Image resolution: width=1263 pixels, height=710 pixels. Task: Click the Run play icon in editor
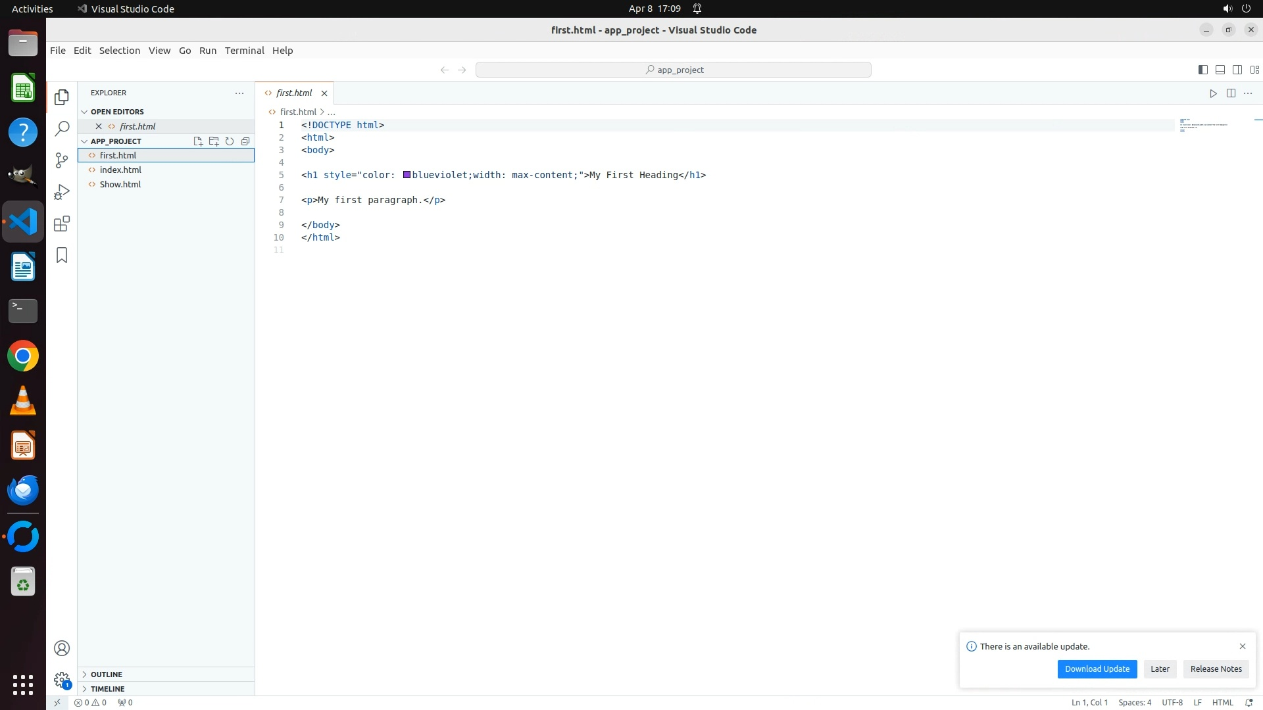click(x=1213, y=93)
